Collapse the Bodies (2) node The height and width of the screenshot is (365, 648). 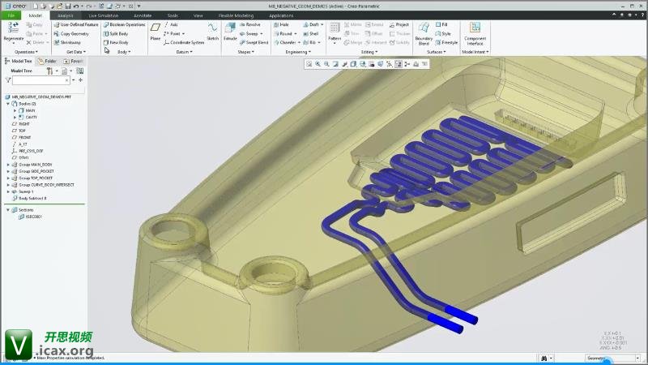(8, 104)
